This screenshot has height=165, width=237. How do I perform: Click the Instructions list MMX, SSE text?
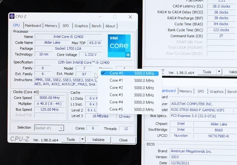click(66, 82)
